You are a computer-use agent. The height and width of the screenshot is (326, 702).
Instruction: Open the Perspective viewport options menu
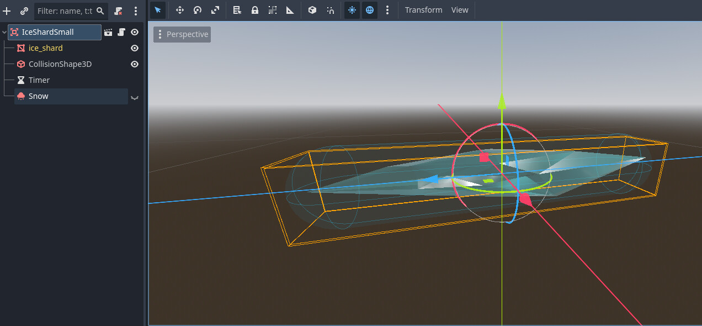tap(182, 34)
